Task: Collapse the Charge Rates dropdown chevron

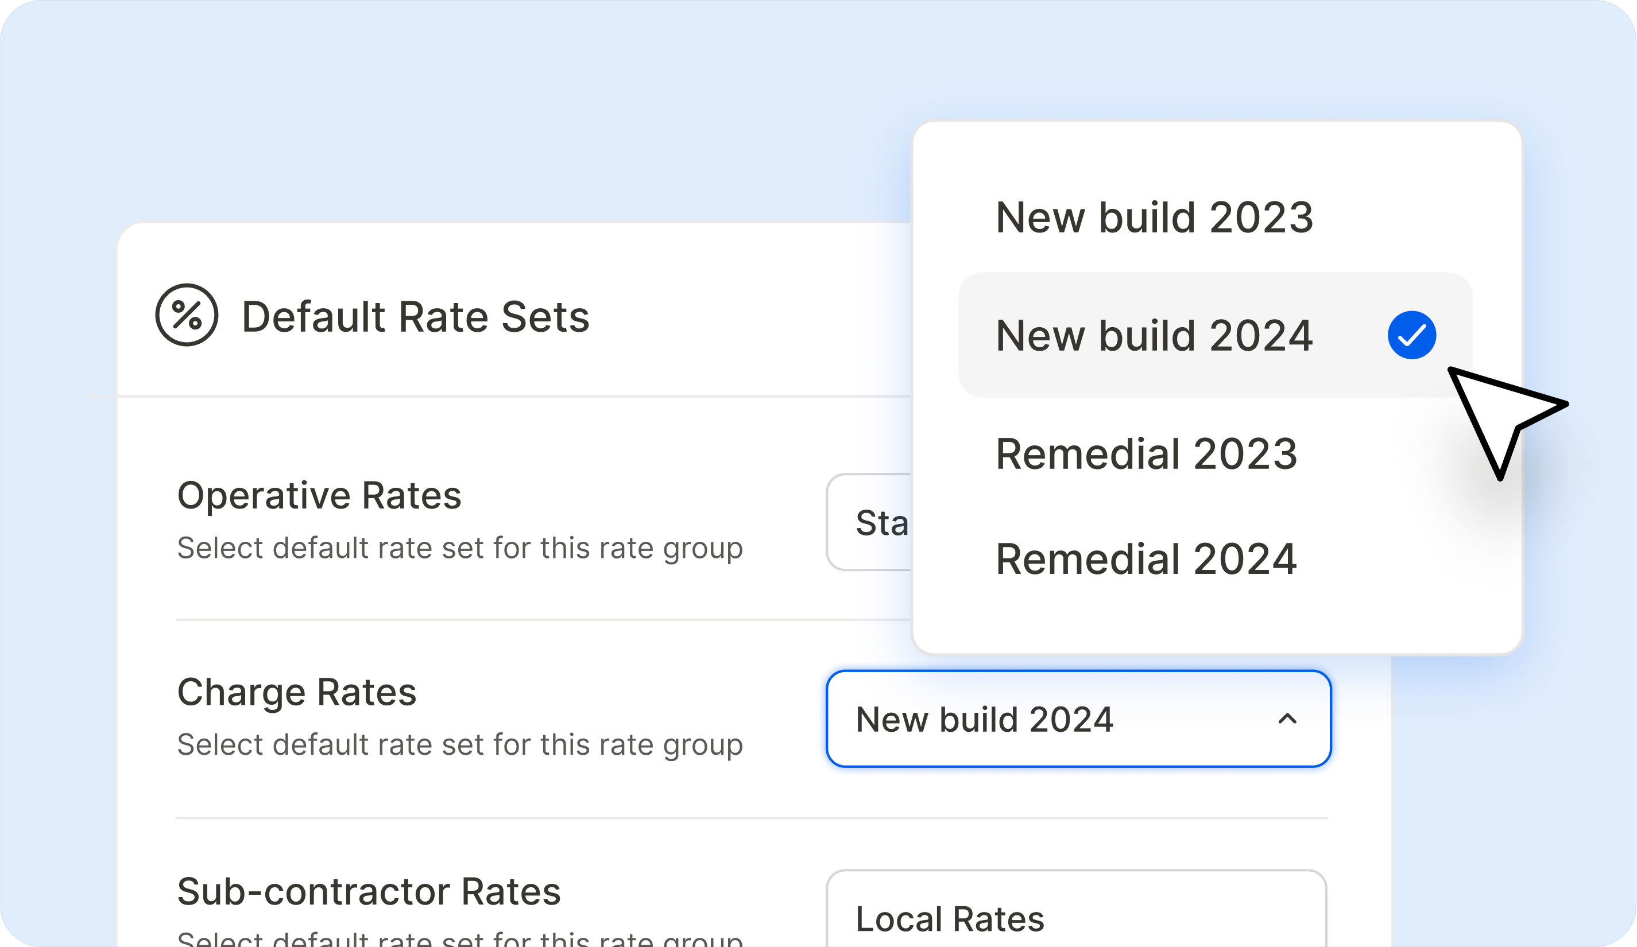Action: [1287, 719]
